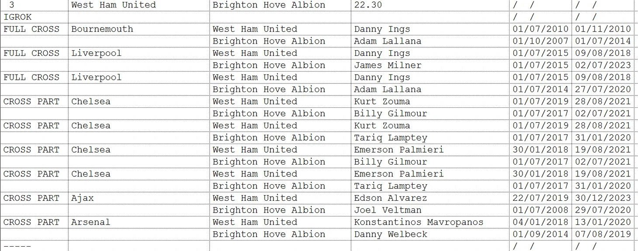Select the Bournemouth club cell
This screenshot has height=251, width=638.
[139, 29]
